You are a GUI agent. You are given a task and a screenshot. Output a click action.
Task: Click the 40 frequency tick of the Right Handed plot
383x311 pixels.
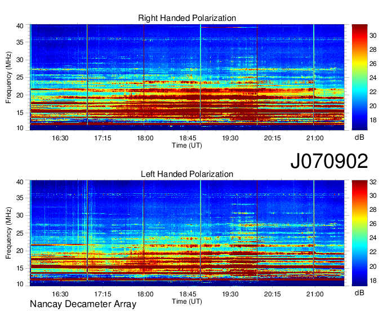coord(20,26)
